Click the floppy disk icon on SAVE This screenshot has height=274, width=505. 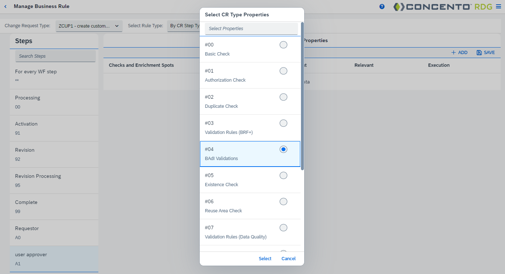pyautogui.click(x=479, y=52)
